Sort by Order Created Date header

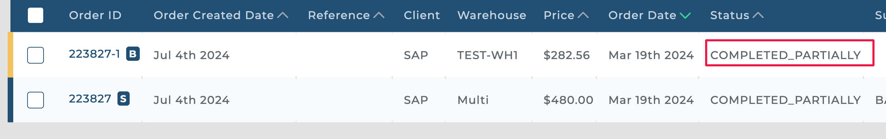click(x=214, y=15)
